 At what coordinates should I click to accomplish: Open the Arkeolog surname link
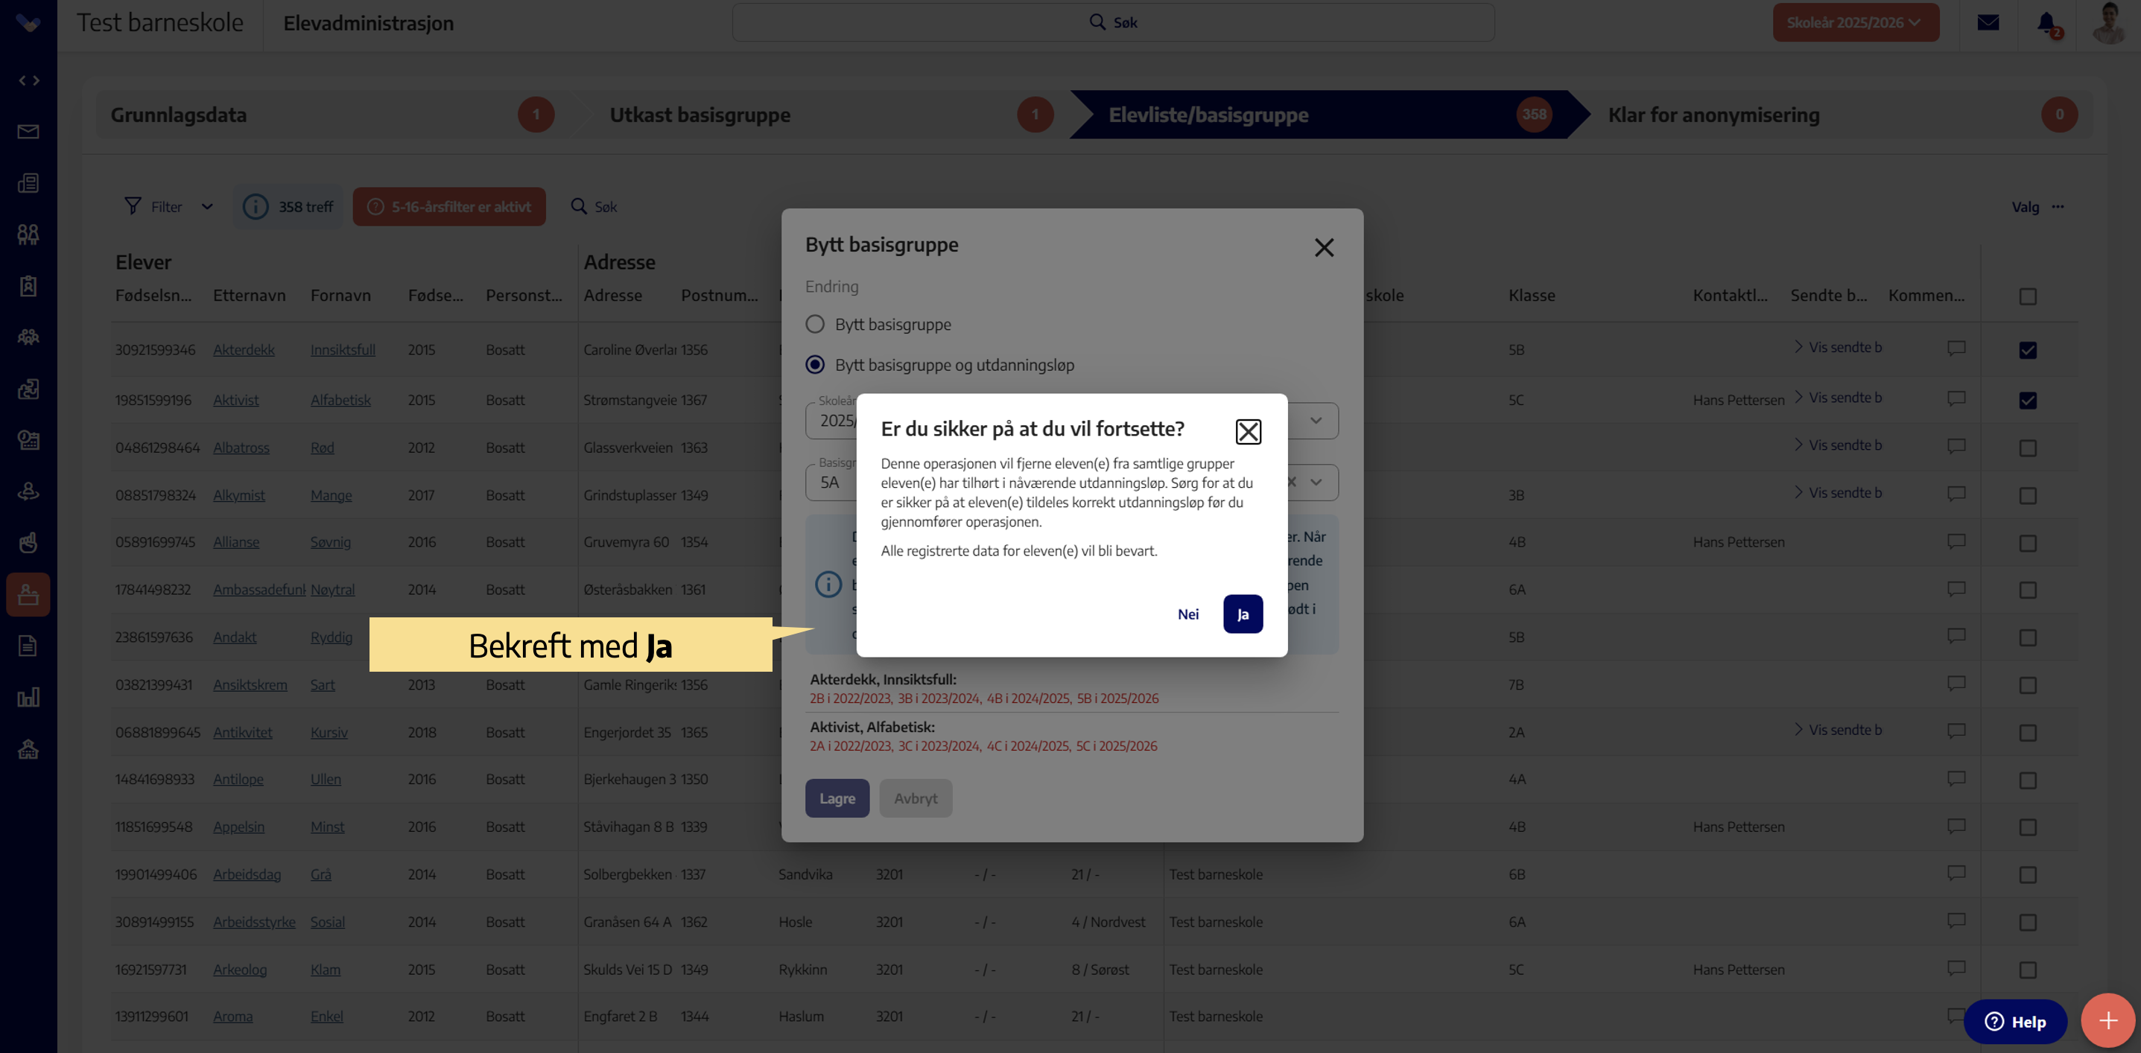pos(239,970)
